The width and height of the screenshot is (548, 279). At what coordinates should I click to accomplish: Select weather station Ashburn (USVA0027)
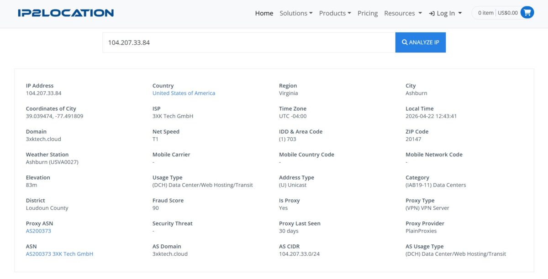pyautogui.click(x=52, y=162)
